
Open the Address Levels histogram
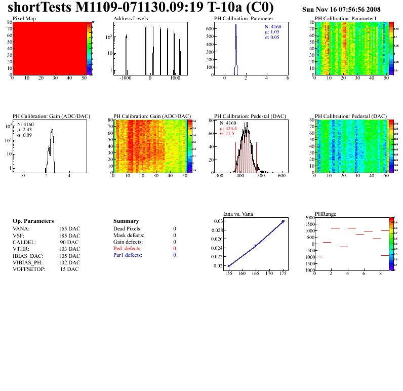click(150, 48)
